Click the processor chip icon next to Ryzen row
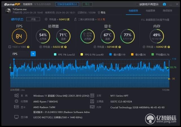 [x=16, y=101]
